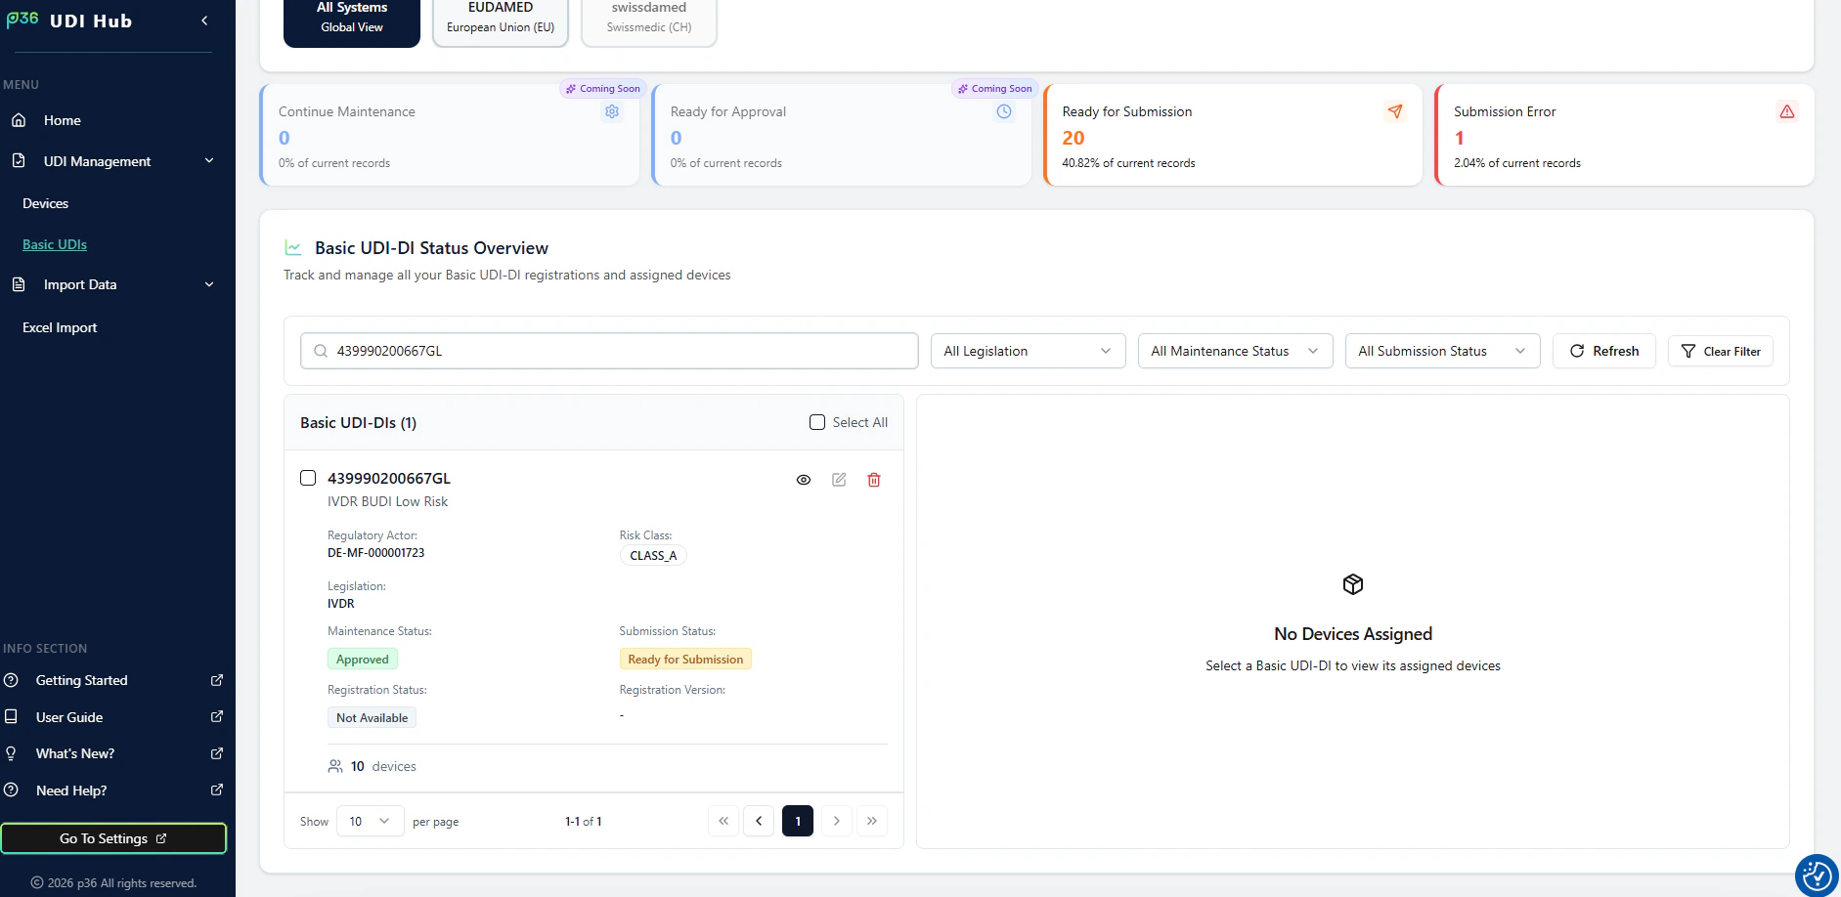Check the checkbox next to 439990200667GL
The image size is (1841, 897).
coord(308,478)
